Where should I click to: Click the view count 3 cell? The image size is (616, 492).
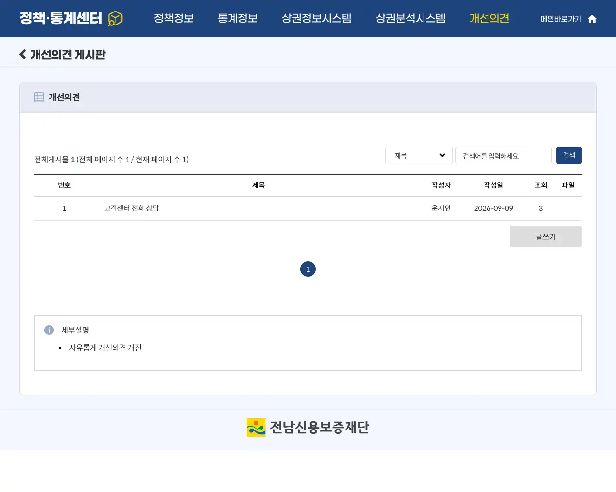541,208
